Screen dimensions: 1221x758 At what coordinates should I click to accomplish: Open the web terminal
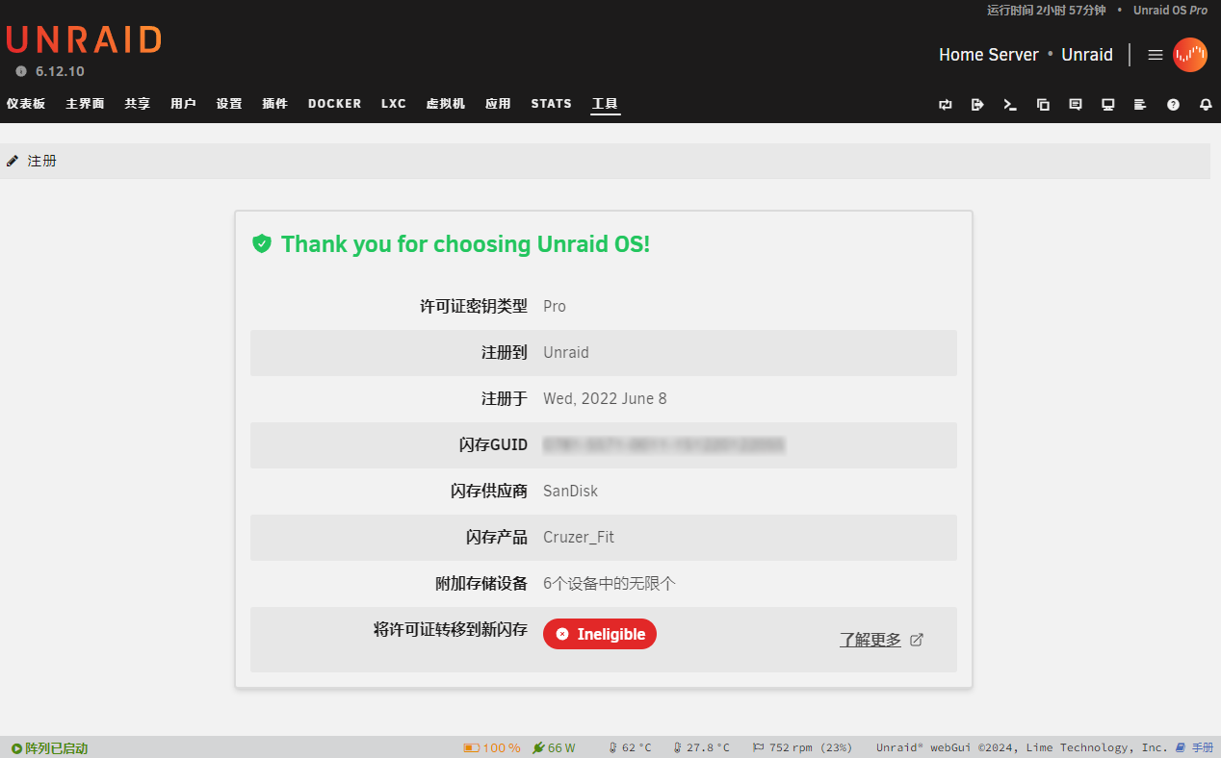coord(1010,105)
